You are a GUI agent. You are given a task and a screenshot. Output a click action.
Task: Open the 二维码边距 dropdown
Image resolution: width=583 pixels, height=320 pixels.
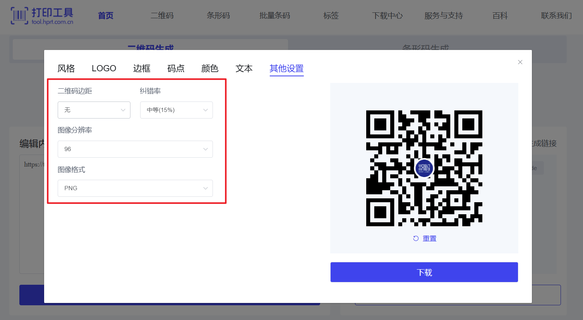[94, 110]
